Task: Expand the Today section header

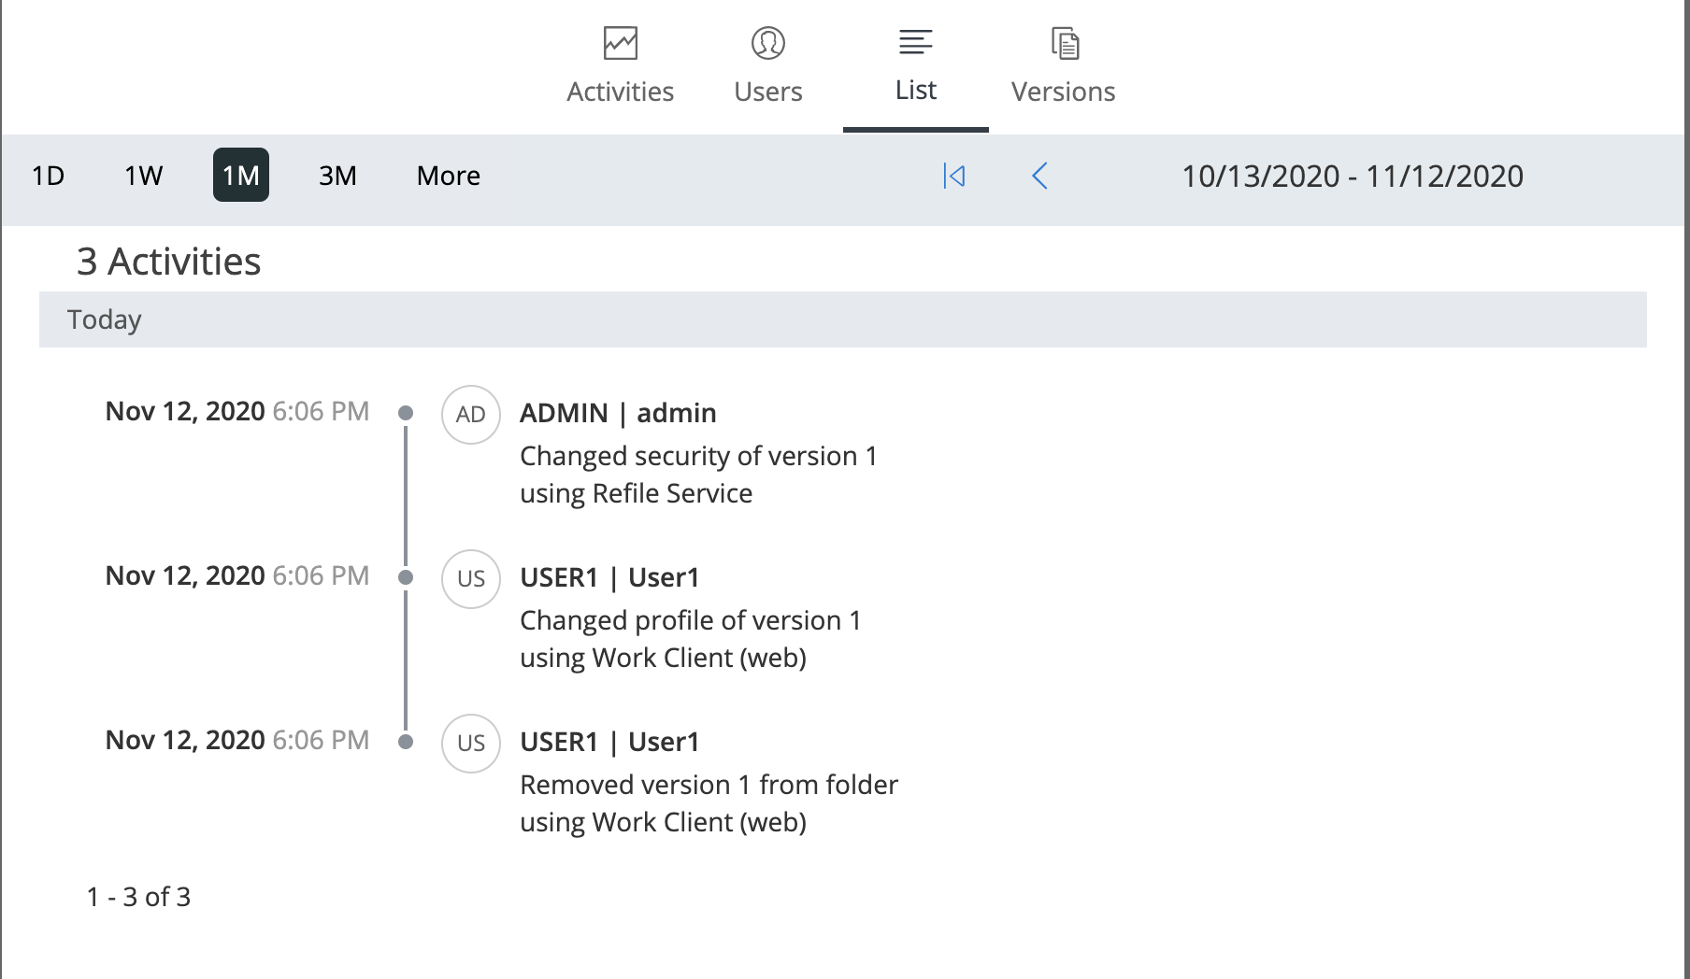Action: pos(104,319)
